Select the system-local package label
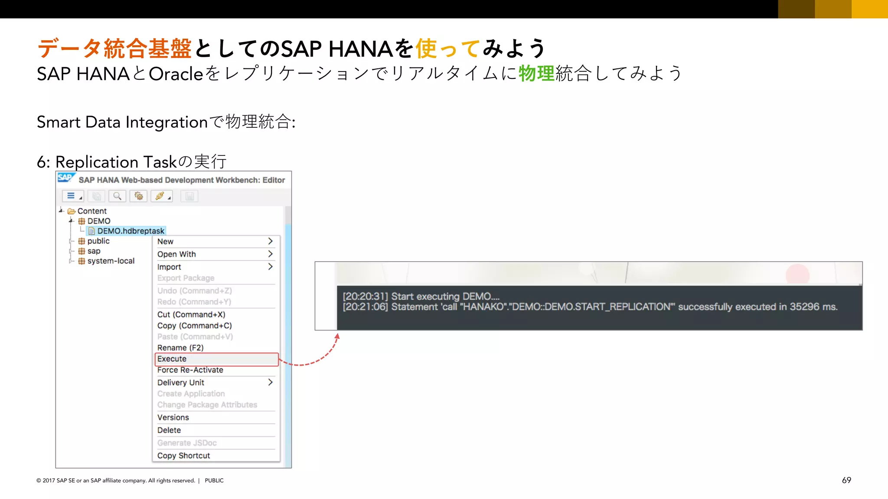Screen dimensions: 888x499 point(111,261)
